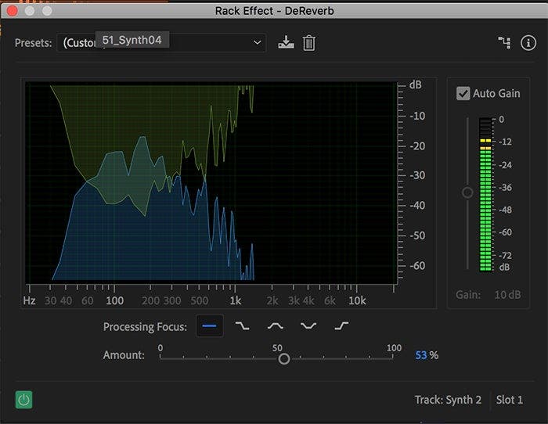Click the Slot 1 label

click(x=510, y=400)
